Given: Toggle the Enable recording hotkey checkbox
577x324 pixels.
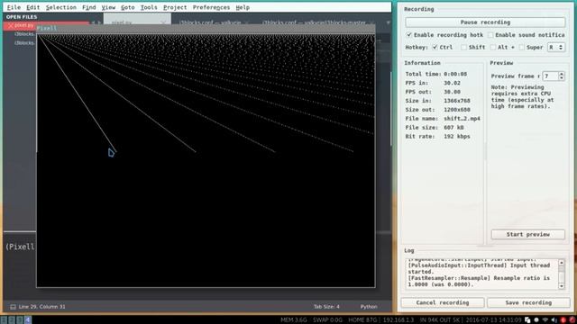Looking at the screenshot, I should tap(408, 35).
